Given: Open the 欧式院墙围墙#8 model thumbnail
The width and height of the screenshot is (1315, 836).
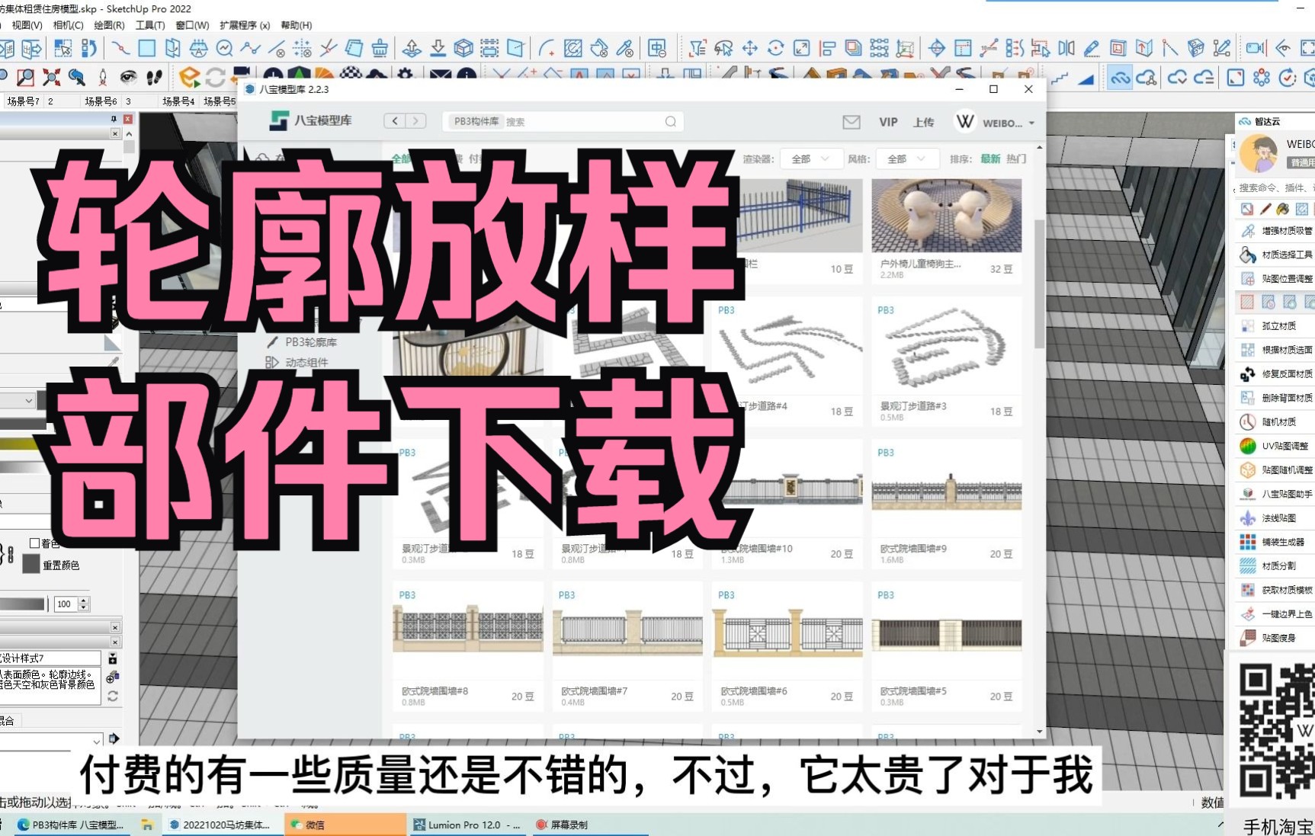Looking at the screenshot, I should point(468,630).
